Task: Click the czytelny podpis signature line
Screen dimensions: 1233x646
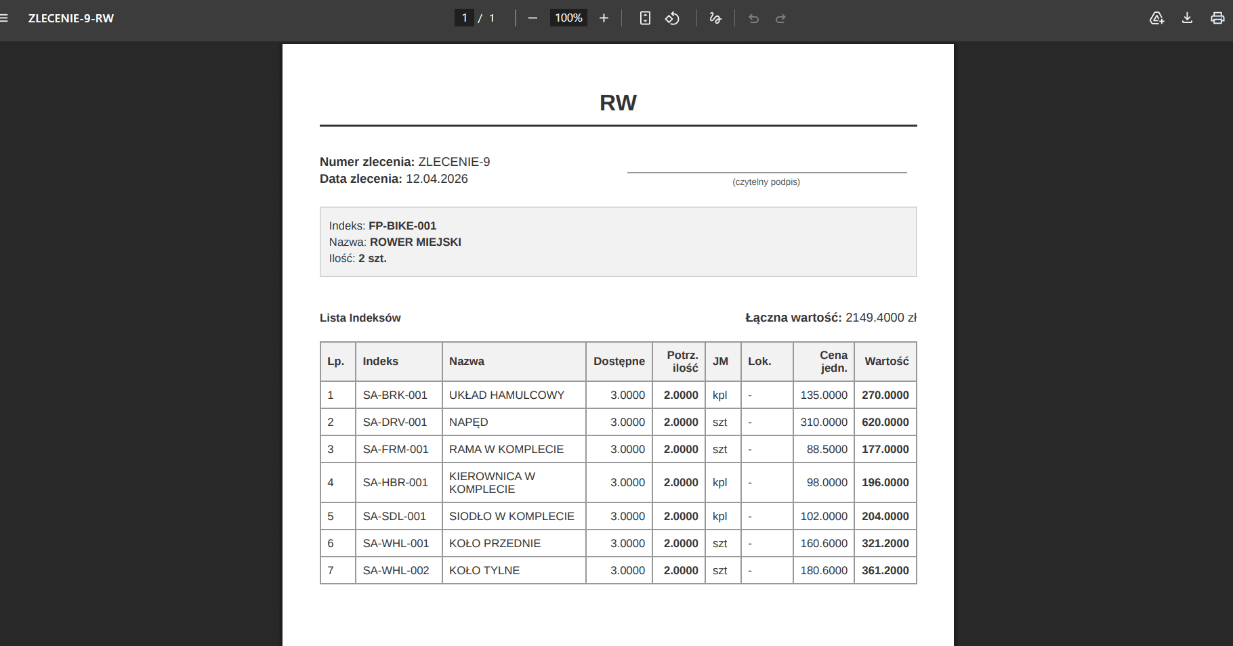Action: click(767, 173)
